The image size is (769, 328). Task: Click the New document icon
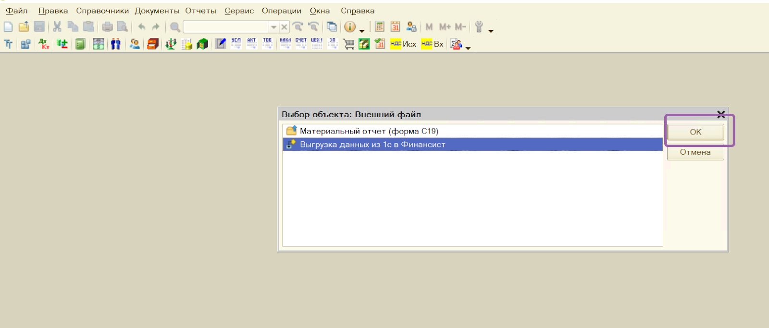[8, 27]
